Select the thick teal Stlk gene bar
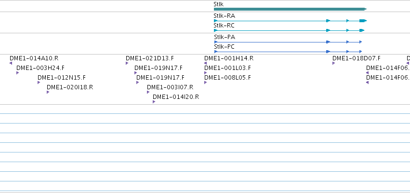The height and width of the screenshot is (193, 410). click(290, 9)
